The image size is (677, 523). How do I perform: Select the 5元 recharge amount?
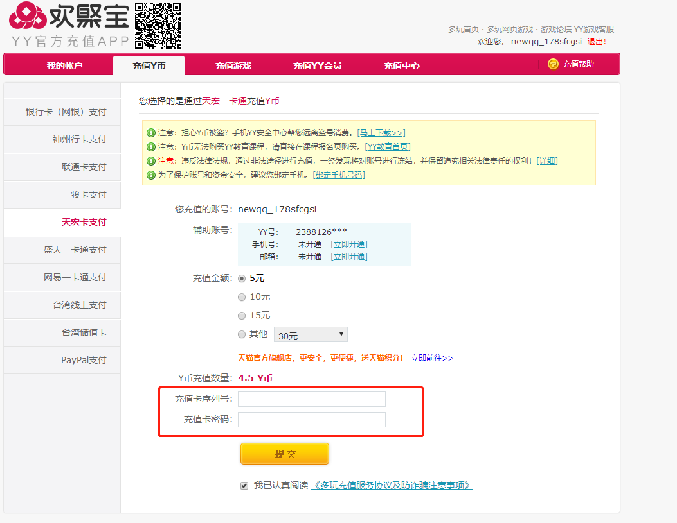[242, 279]
